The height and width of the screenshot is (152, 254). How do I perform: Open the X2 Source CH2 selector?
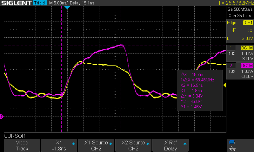pos(133,145)
